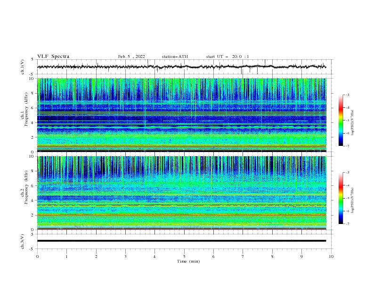Click the "ch.3(V)" axis label
This screenshot has height=288, width=373.
[23, 241]
